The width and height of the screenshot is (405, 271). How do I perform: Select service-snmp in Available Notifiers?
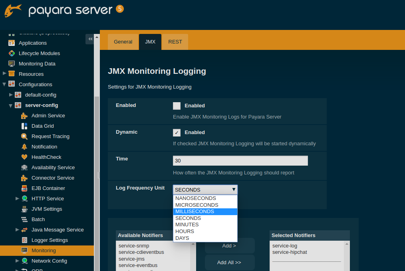click(134, 246)
